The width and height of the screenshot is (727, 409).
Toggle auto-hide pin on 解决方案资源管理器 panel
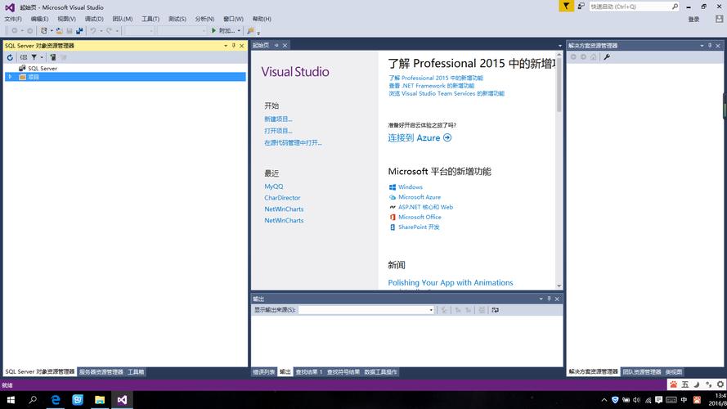(x=710, y=46)
